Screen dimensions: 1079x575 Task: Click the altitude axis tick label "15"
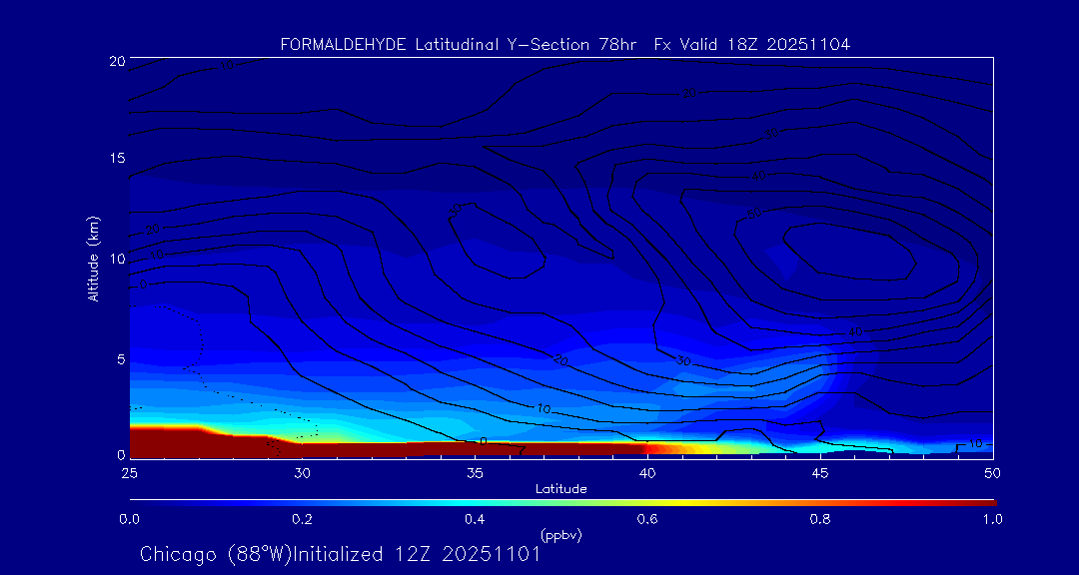[116, 158]
